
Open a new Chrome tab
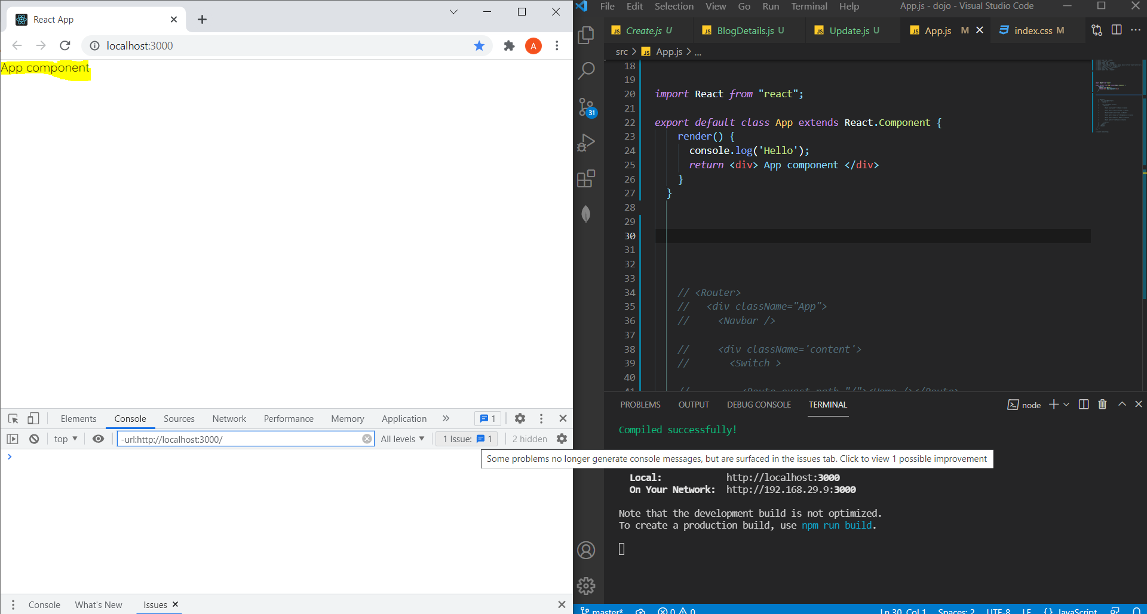(x=202, y=20)
